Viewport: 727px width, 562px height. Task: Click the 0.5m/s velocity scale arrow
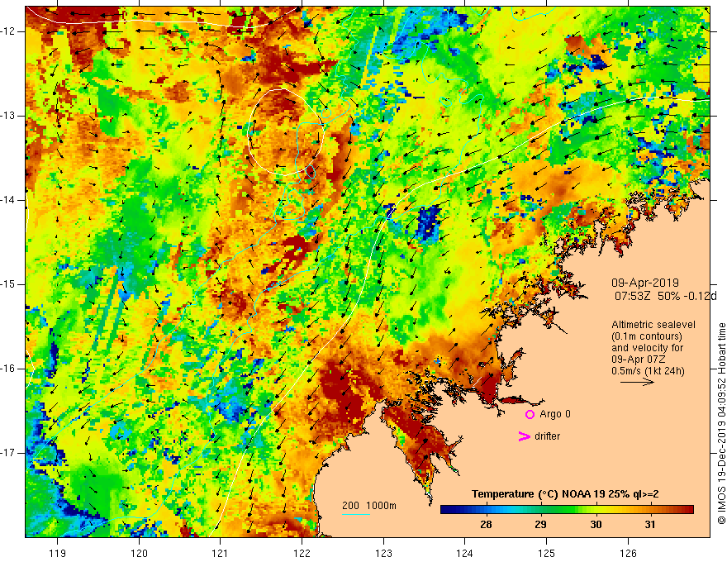(x=637, y=382)
